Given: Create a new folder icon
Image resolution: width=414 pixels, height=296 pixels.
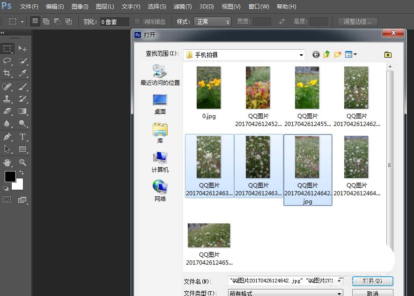Looking at the screenshot, I should [x=338, y=54].
